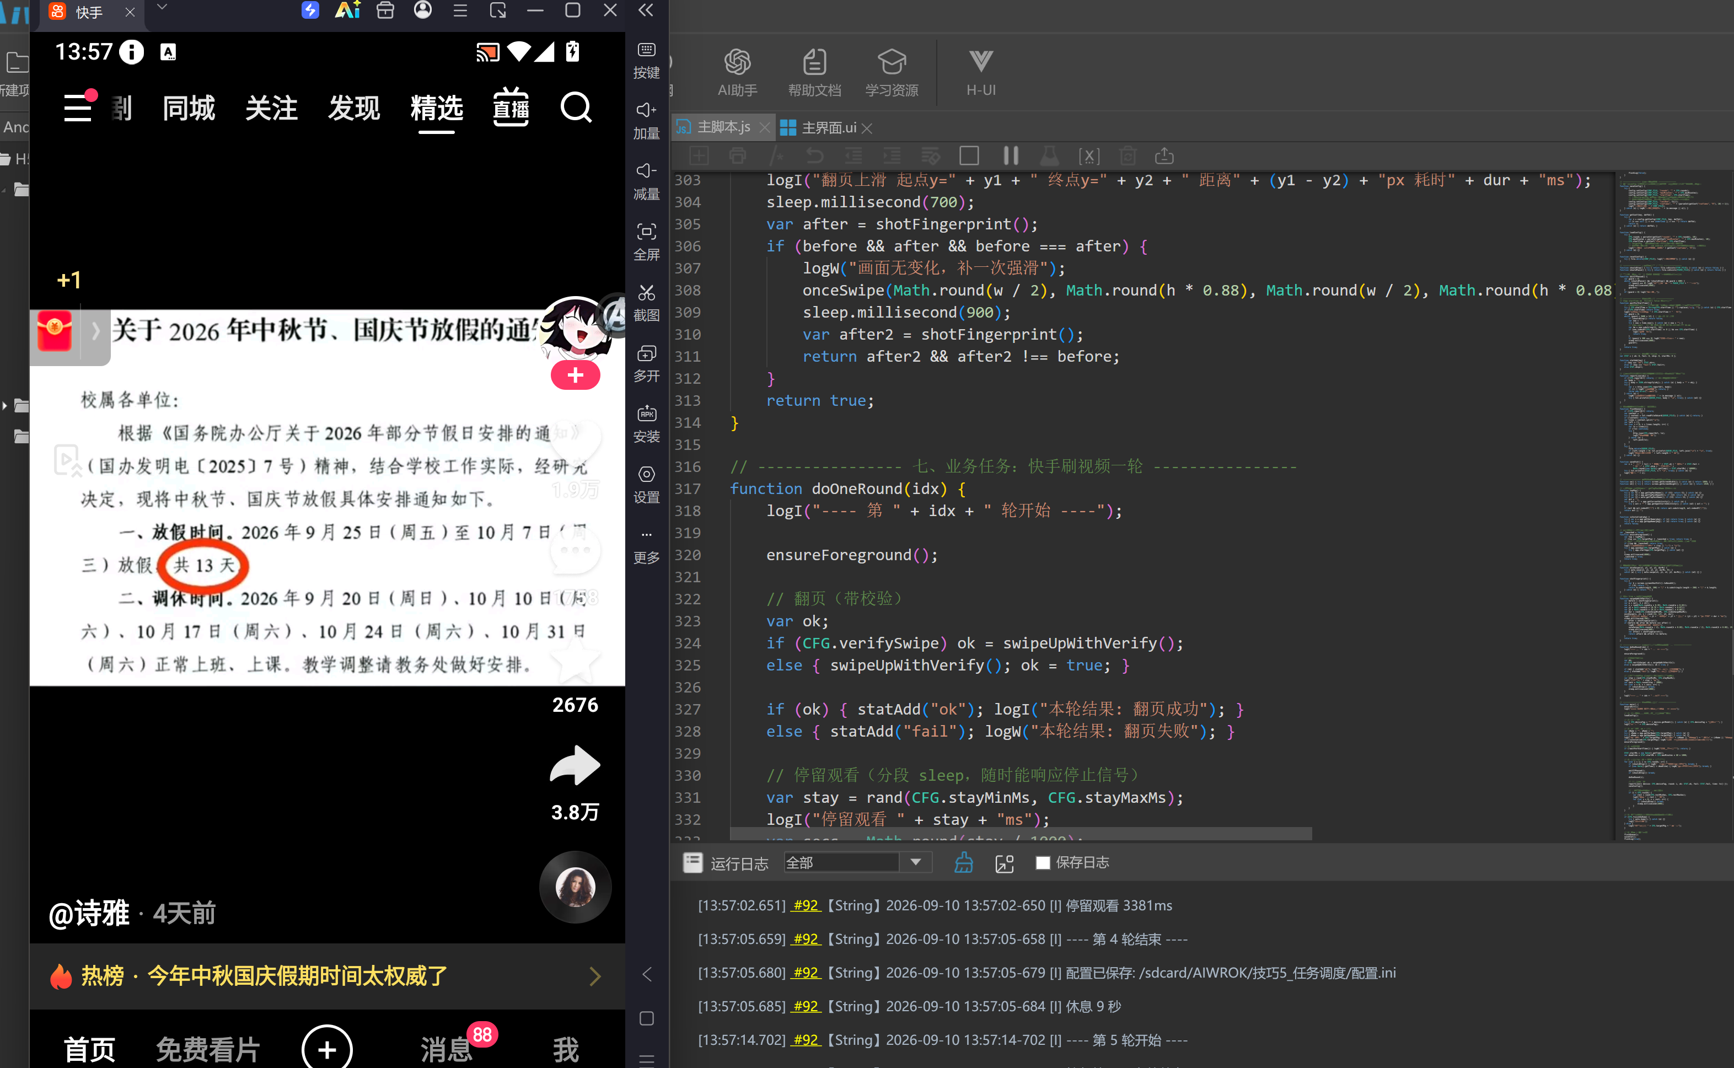Open 消息 messages with 88 badge
The image size is (1734, 1068).
[448, 1049]
